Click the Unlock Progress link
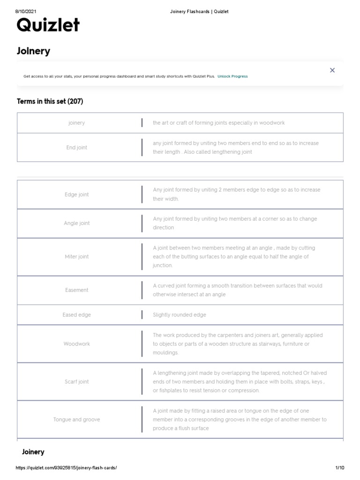Image resolution: width=360 pixels, height=480 pixels. [232, 76]
